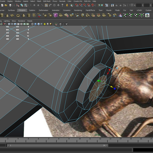
Task: Toggle smooth shade all blue cube icon
Action: tap(35, 24)
